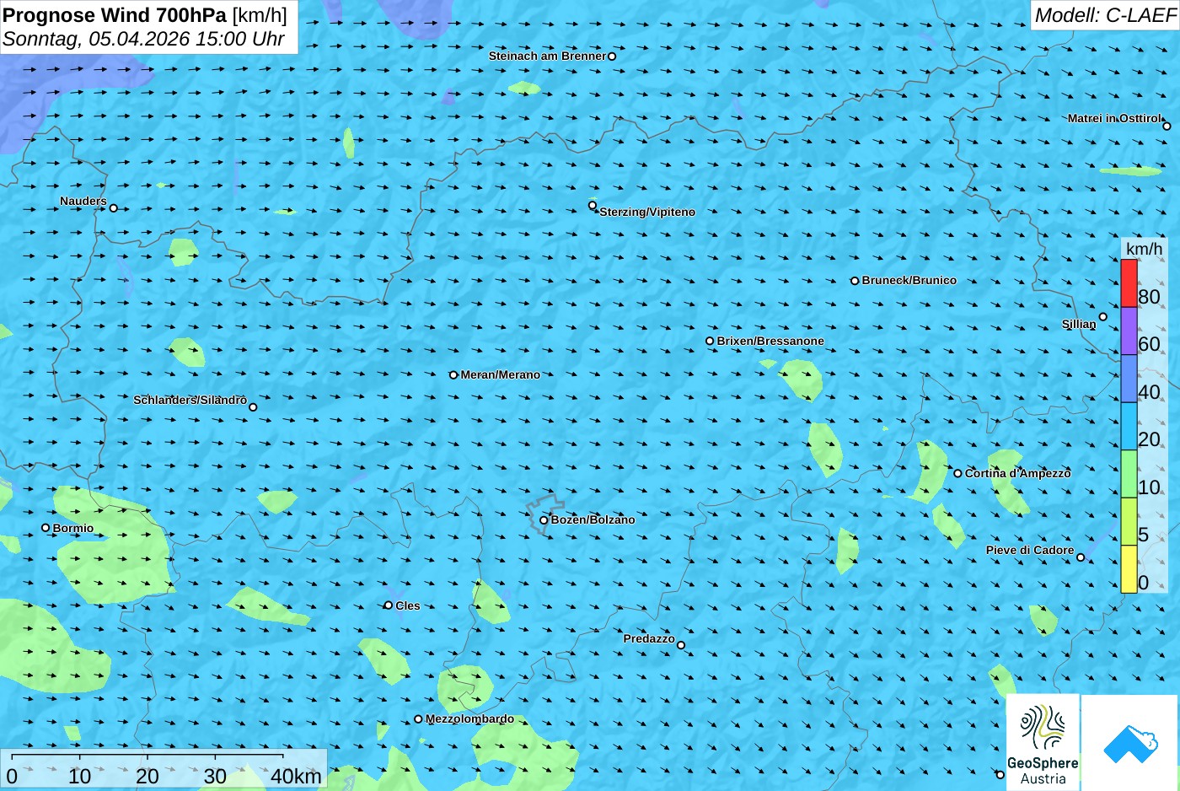1180x791 pixels.
Task: Click the 'Brixen/Bressanone' label text
Action: point(770,342)
